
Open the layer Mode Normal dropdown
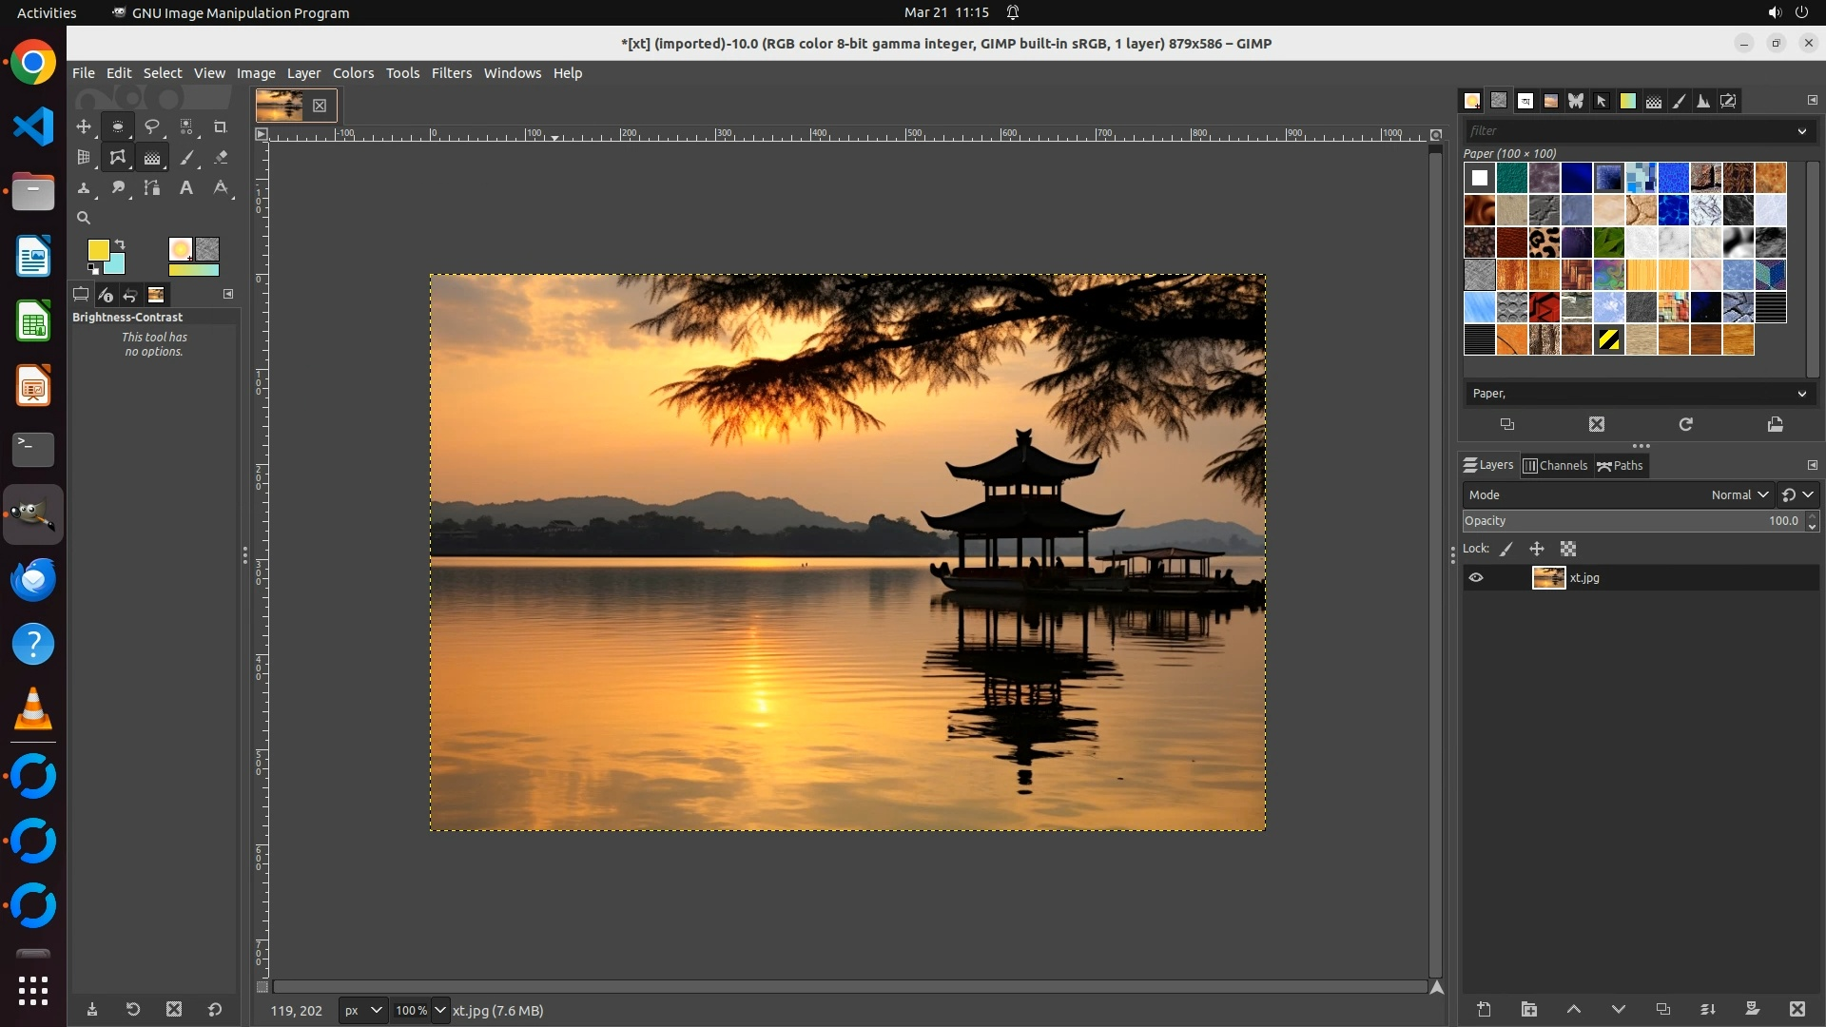point(1739,494)
